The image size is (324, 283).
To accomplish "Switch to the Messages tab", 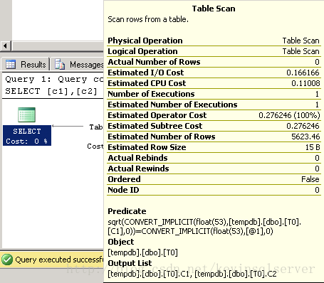I will click(x=78, y=64).
